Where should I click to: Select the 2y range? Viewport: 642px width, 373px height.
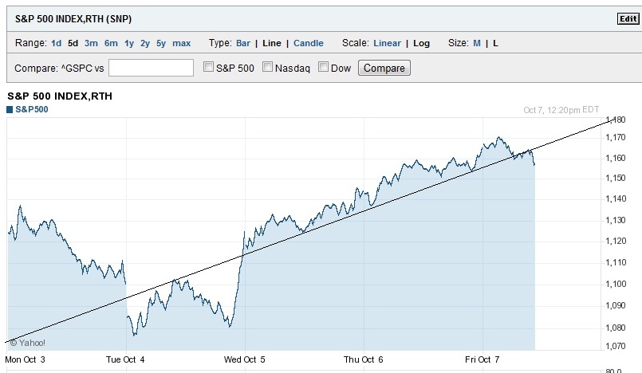[145, 43]
